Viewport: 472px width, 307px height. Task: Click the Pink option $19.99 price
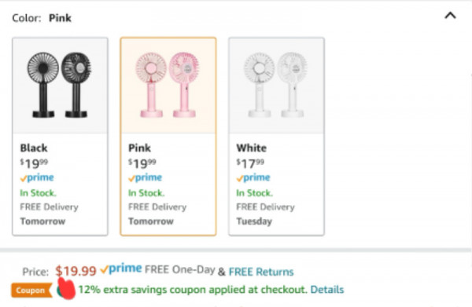pos(142,163)
